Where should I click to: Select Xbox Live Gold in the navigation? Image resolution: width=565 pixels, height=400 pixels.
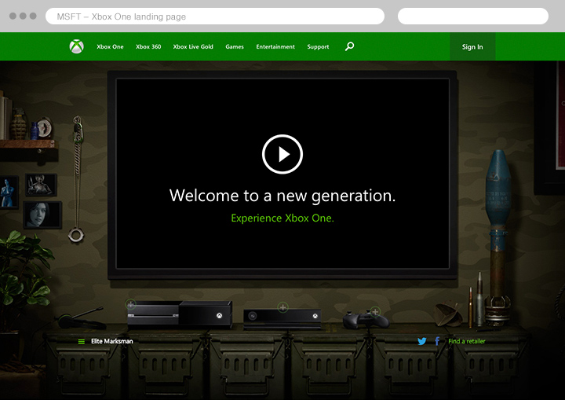tap(193, 47)
